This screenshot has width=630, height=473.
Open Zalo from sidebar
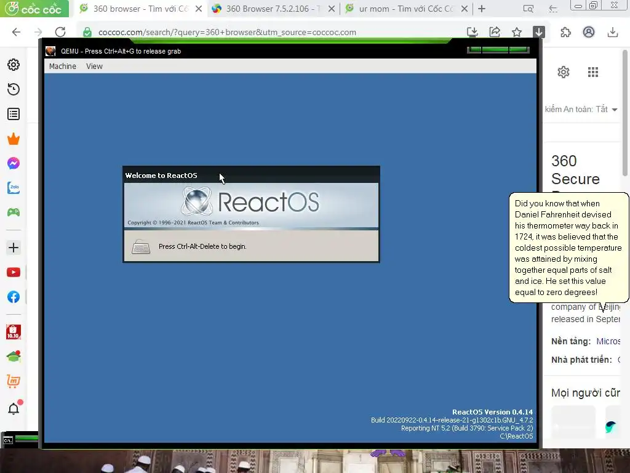coord(14,188)
